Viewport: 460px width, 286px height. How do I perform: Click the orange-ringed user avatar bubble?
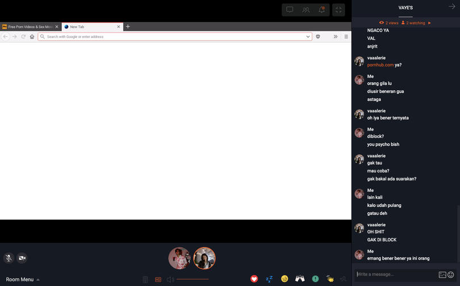204,258
